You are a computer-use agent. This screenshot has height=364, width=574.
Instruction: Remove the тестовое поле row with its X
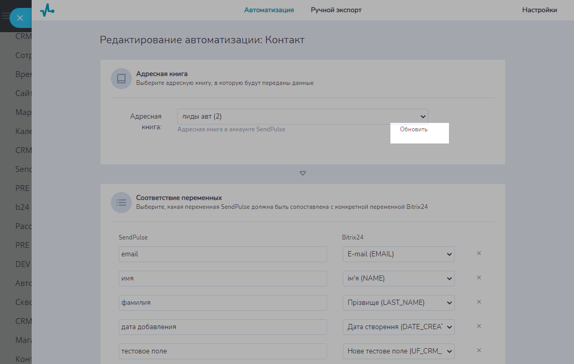coord(479,350)
